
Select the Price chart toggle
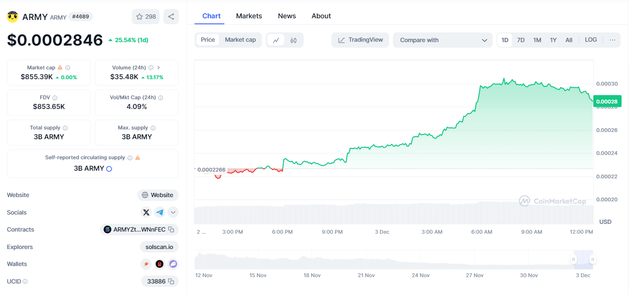(208, 40)
